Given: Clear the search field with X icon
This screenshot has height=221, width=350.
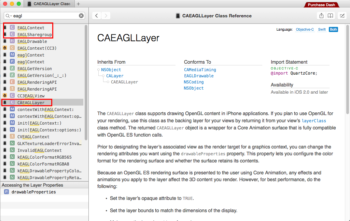Looking at the screenshot, I should (x=81, y=16).
